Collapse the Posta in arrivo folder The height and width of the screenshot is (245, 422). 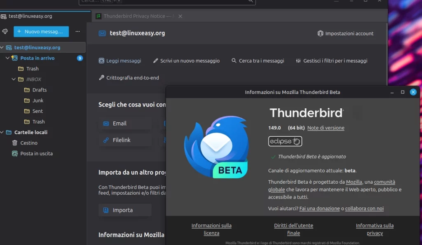pyautogui.click(x=7, y=58)
